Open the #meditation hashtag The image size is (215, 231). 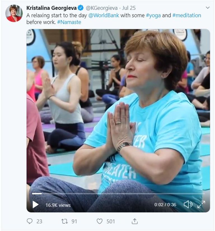[186, 15]
